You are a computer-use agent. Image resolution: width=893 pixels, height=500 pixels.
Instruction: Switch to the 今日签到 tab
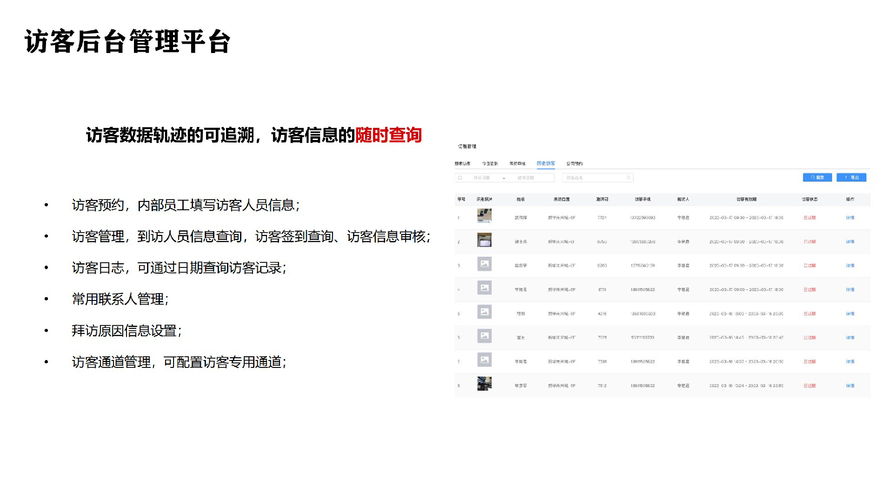click(489, 164)
